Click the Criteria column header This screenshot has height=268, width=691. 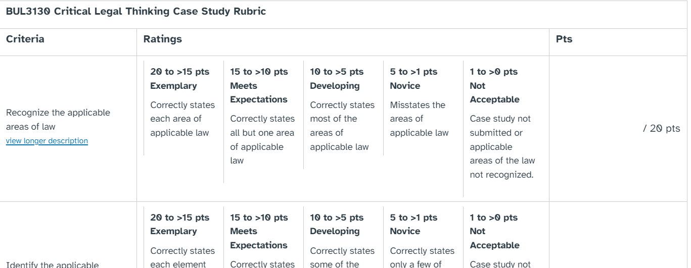coord(25,39)
